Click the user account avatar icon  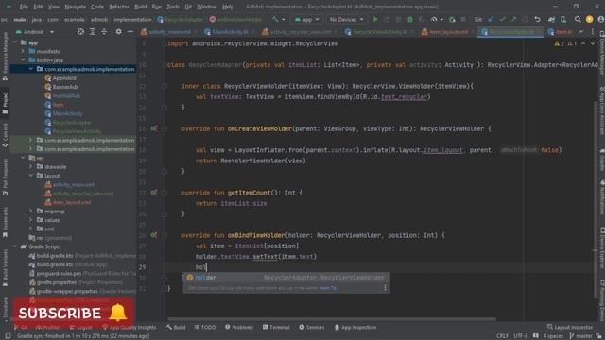[601, 19]
